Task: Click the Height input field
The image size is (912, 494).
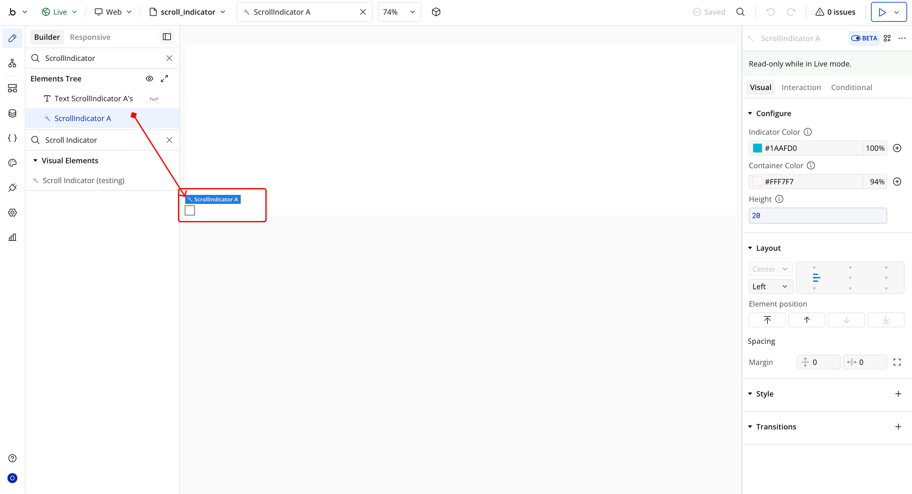Action: click(817, 216)
